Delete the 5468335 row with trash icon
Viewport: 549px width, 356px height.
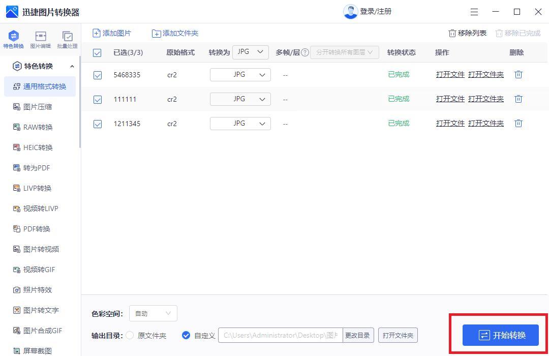tap(518, 74)
